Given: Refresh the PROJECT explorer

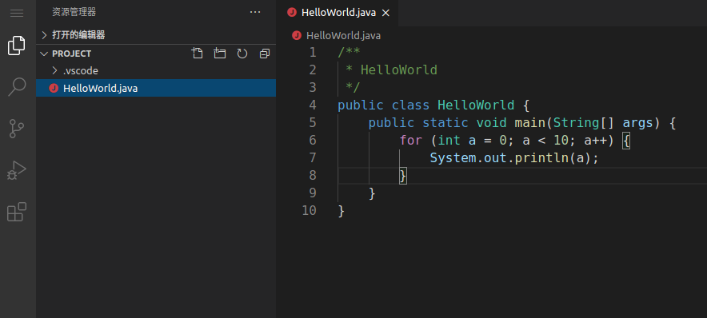Looking at the screenshot, I should click(x=242, y=54).
